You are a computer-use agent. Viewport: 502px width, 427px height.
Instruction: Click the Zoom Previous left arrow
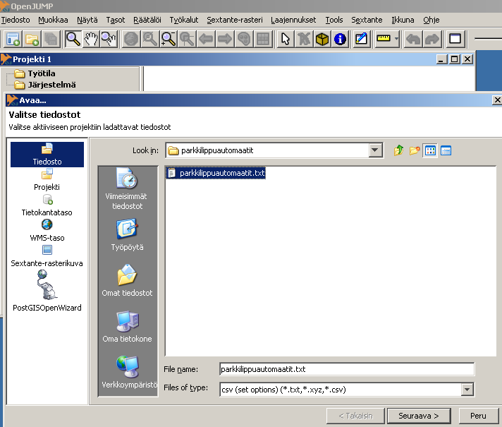pyautogui.click(x=206, y=39)
